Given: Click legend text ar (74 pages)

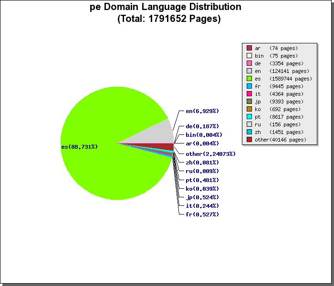Looking at the screenshot, I should pyautogui.click(x=276, y=48).
